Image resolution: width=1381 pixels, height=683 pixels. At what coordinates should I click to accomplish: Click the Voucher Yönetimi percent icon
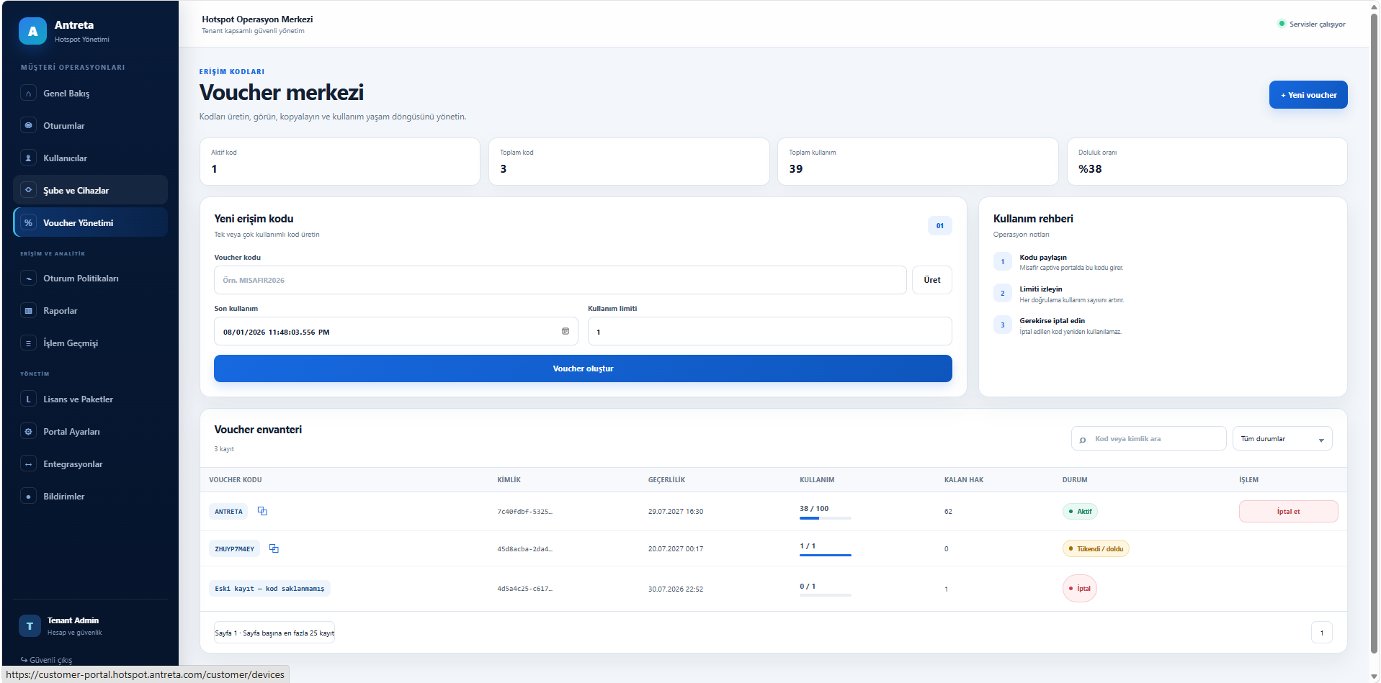coord(28,223)
